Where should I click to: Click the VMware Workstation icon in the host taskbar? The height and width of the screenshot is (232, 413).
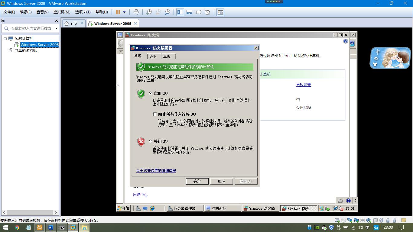[x=73, y=227]
